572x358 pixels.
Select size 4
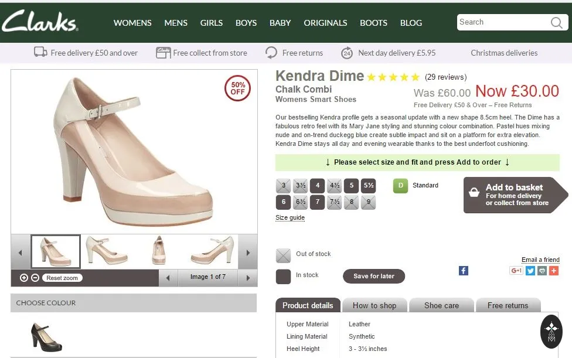pos(318,185)
